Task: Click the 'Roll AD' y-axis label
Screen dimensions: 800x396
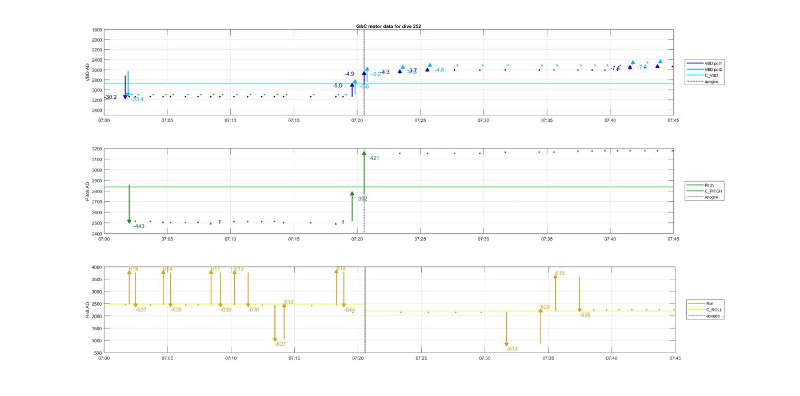Action: tap(87, 309)
